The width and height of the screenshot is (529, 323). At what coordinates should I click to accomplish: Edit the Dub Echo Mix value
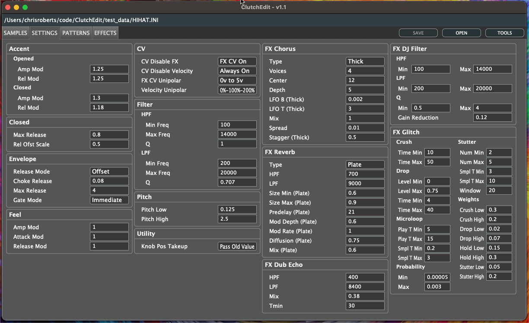pyautogui.click(x=365, y=296)
